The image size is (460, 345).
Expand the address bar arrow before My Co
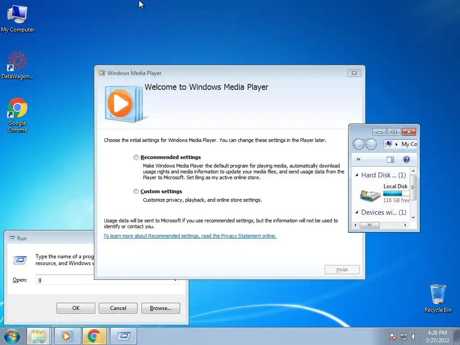pyautogui.click(x=397, y=144)
